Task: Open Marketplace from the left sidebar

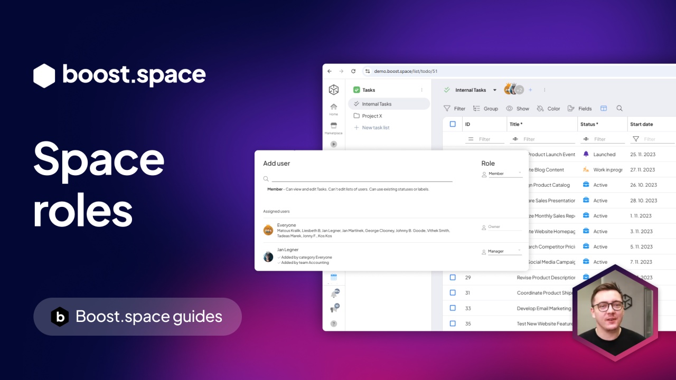Action: point(334,128)
